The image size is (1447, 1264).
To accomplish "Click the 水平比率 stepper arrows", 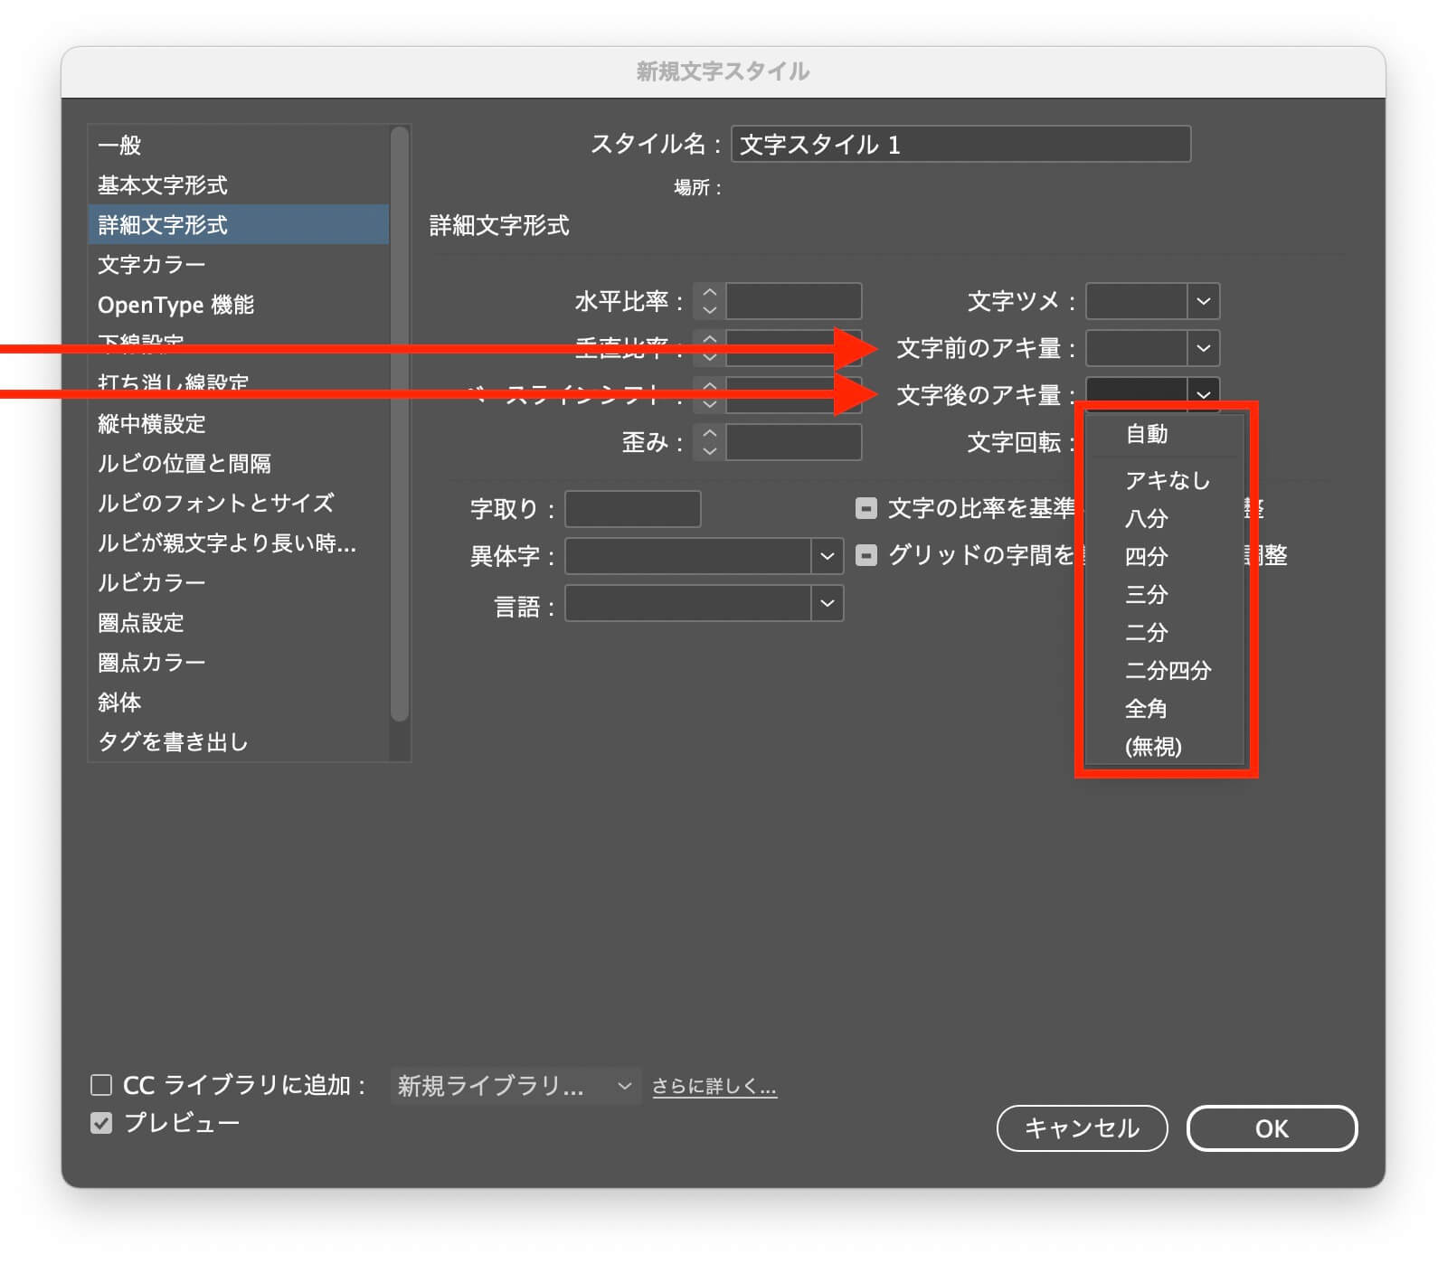I will (709, 301).
